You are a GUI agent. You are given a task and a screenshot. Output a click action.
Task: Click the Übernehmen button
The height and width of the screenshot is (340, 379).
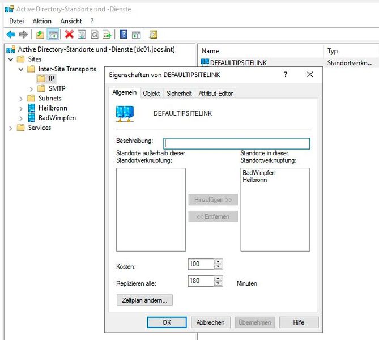[x=255, y=322]
